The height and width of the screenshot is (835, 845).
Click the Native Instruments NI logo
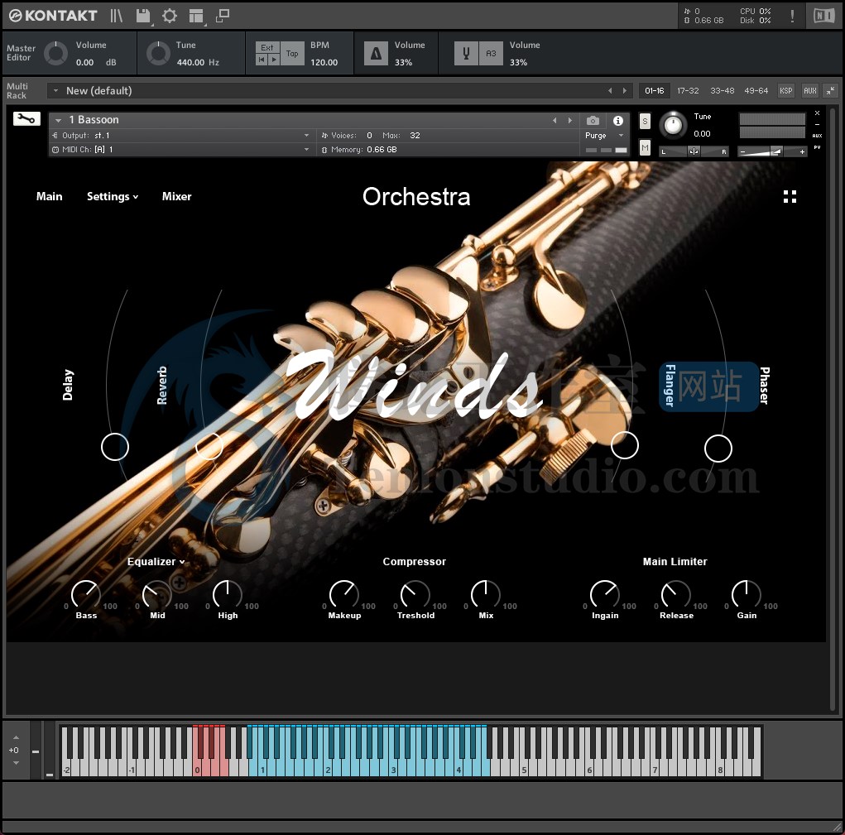point(824,16)
